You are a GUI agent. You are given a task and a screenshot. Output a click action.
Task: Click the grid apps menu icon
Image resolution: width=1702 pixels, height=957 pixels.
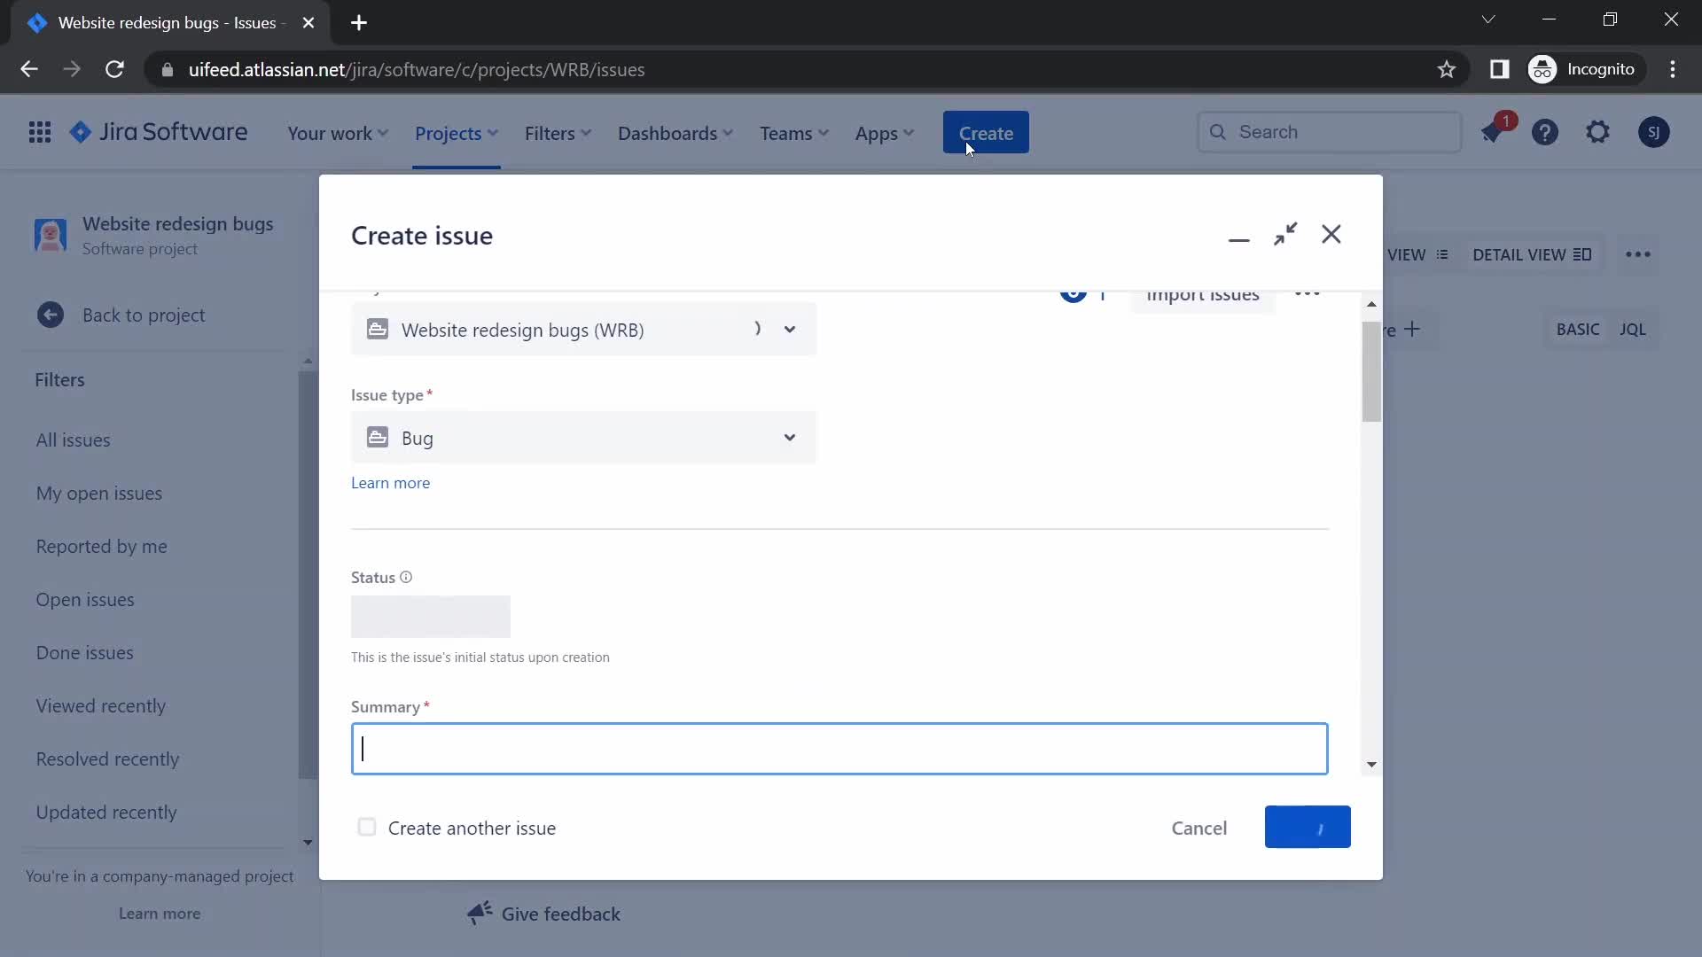click(x=39, y=132)
